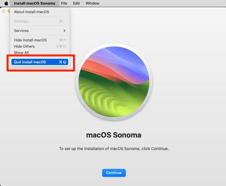Click the Continue button
Screen dimensions: 226x186
click(114, 173)
